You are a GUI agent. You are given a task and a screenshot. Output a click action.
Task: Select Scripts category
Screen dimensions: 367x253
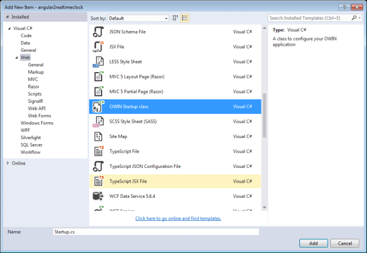click(34, 94)
